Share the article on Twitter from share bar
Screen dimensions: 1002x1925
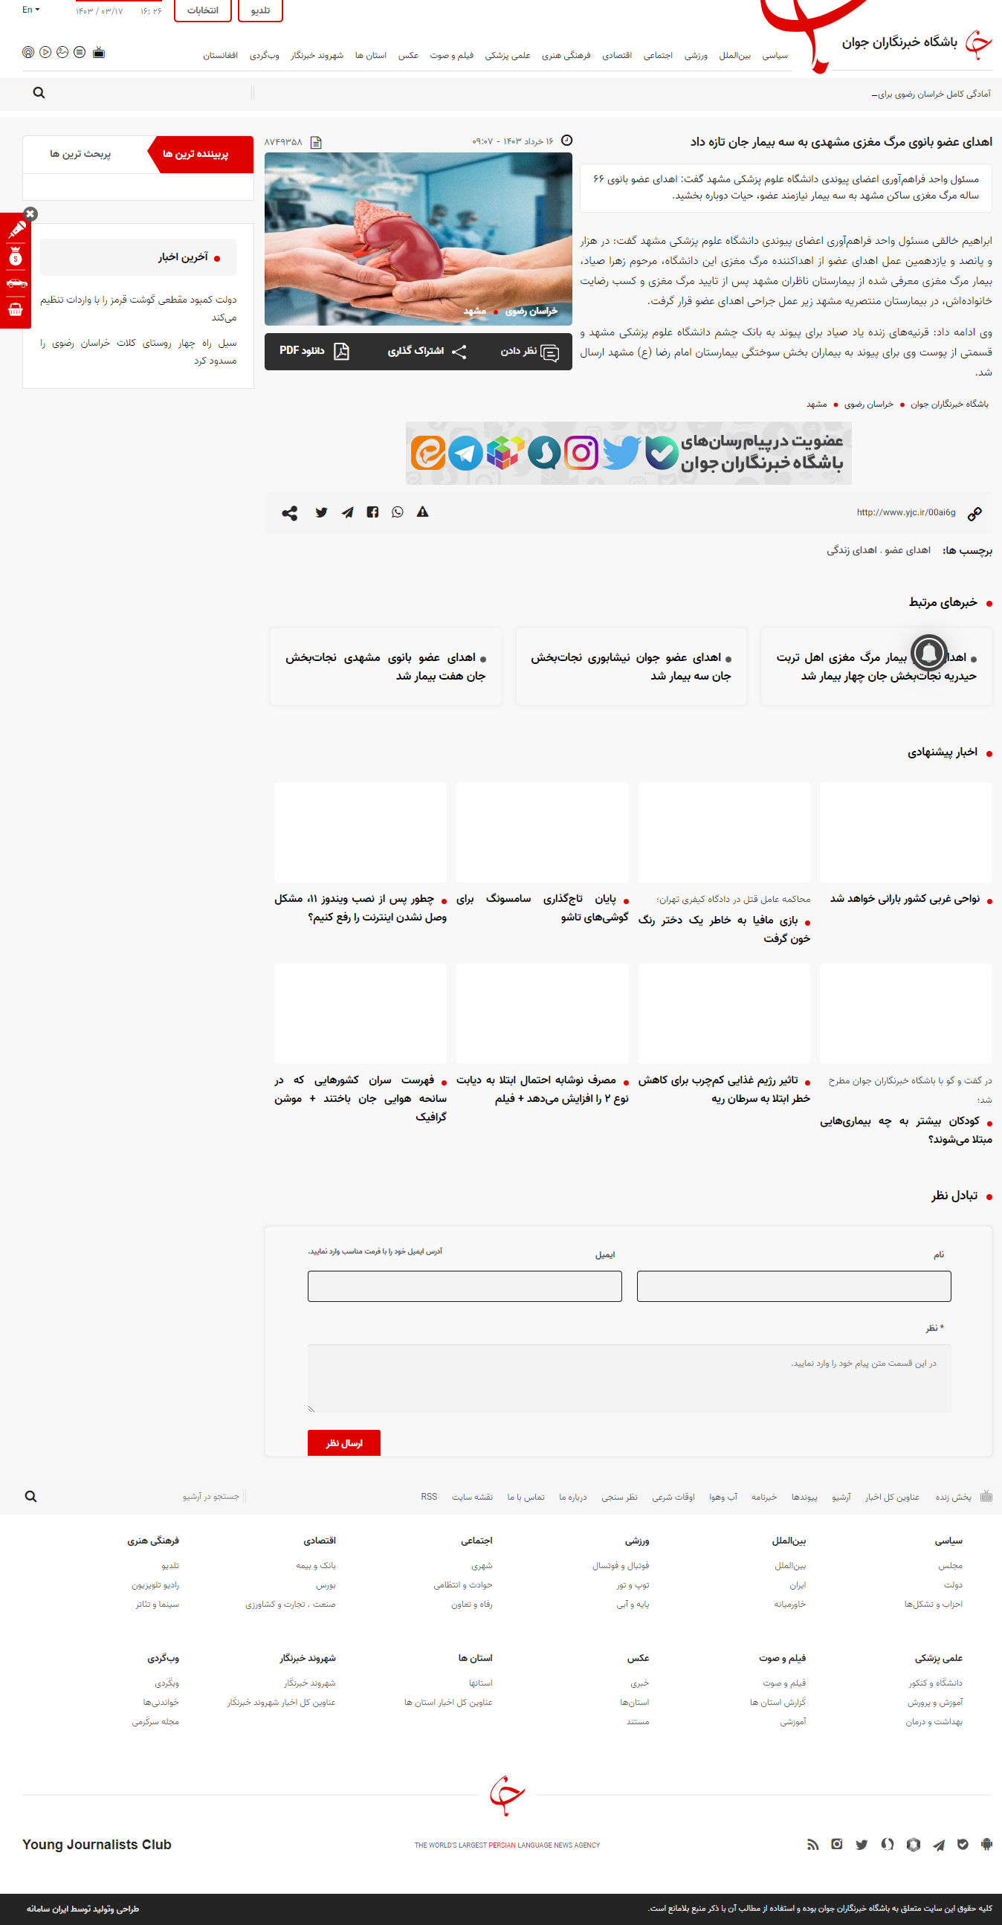click(x=321, y=512)
